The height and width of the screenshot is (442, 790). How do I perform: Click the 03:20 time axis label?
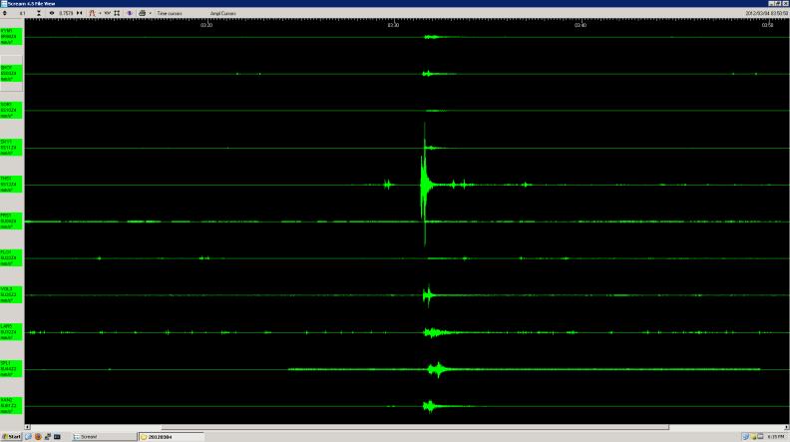[x=206, y=25]
